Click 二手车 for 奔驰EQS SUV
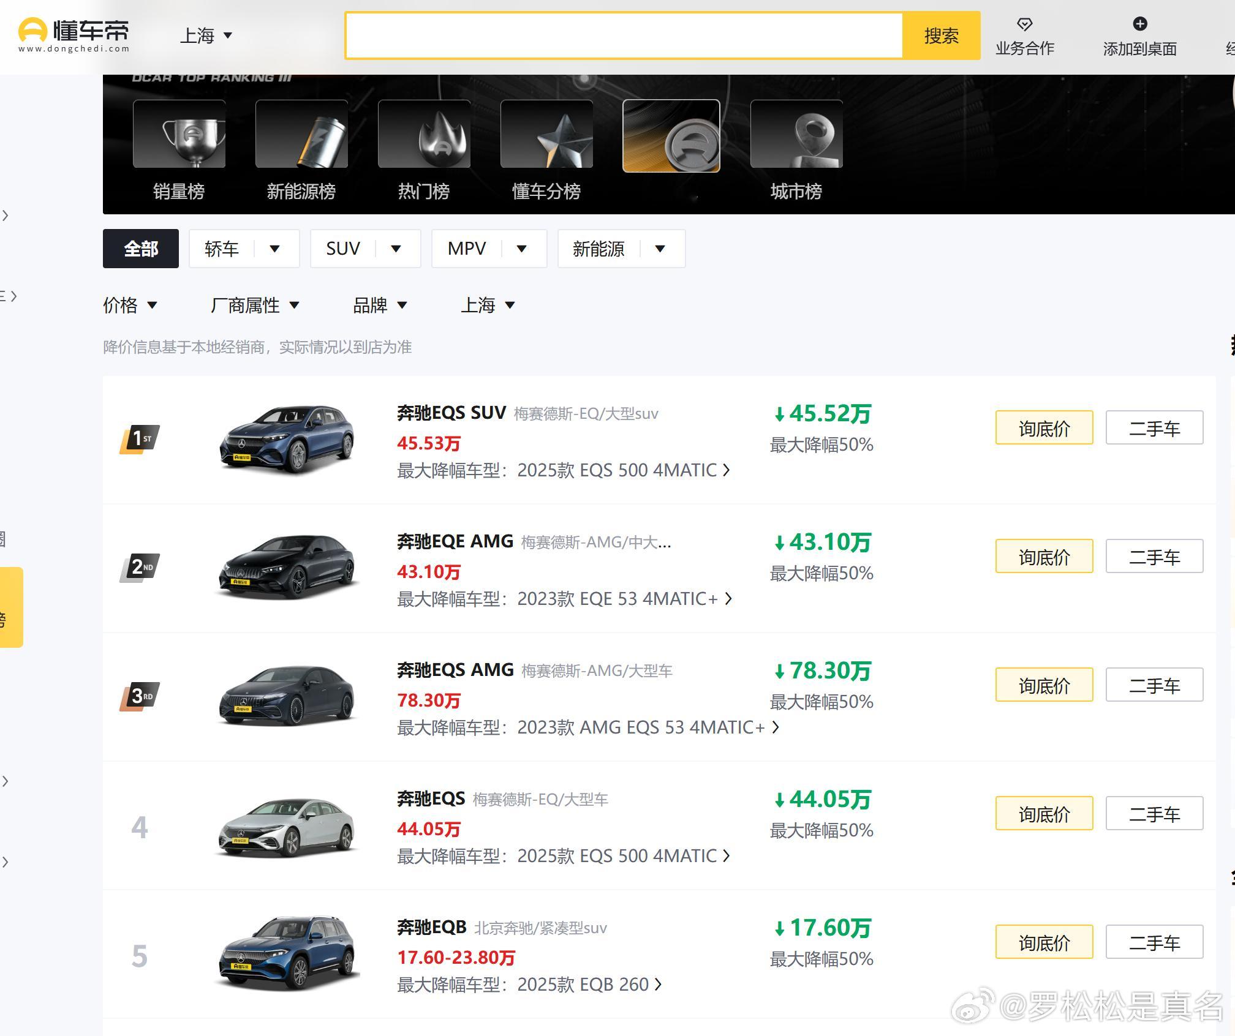This screenshot has width=1235, height=1036. click(1154, 427)
